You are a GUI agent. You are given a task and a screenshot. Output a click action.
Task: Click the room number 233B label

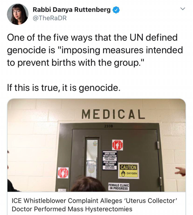tap(108, 126)
